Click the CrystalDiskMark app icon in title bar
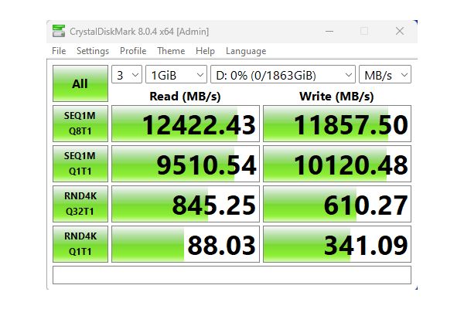The height and width of the screenshot is (309, 464). point(59,31)
